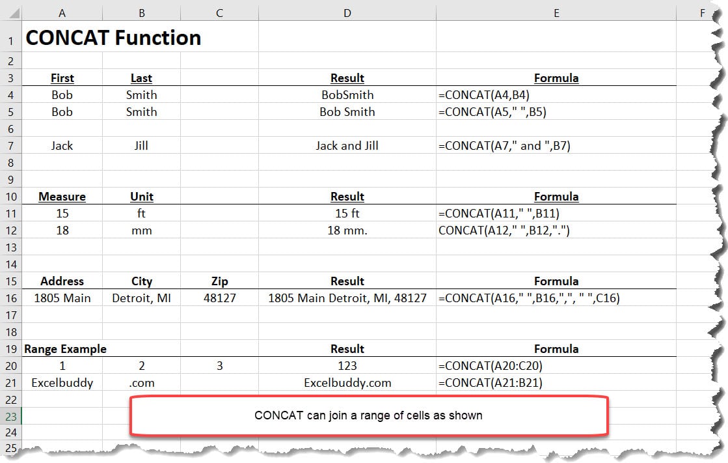Click the 1805 Main address cell
This screenshot has width=728, height=463.
(x=62, y=298)
